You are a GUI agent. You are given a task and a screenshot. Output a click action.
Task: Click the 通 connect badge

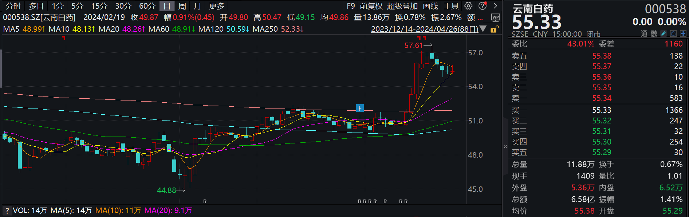point(644,34)
